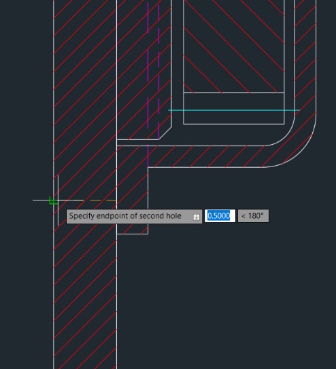Select the cyan horizontal line

[233, 110]
